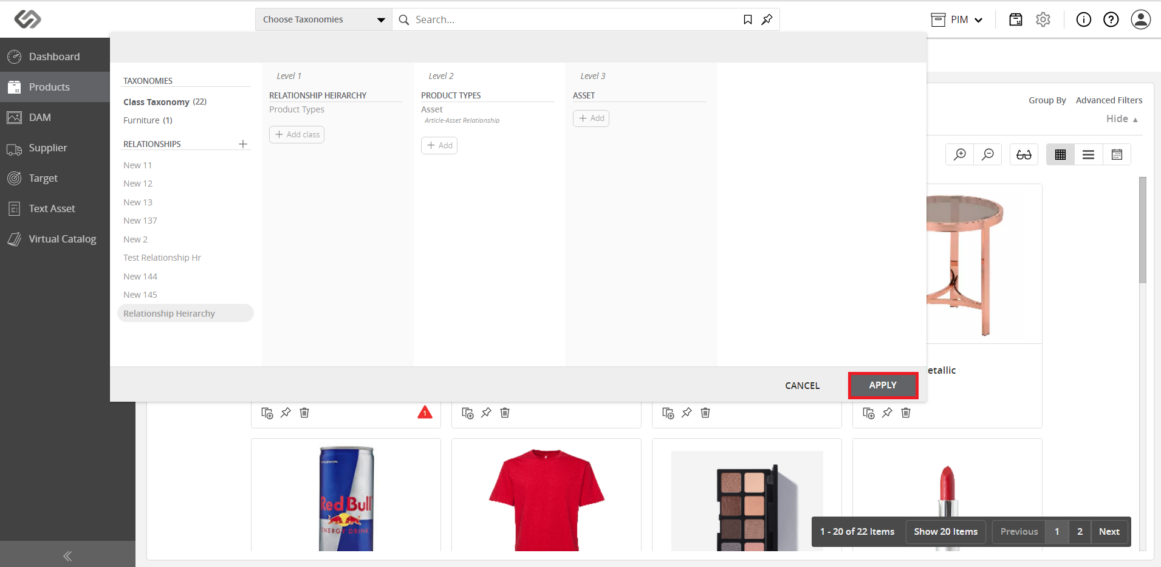The width and height of the screenshot is (1161, 567).
Task: Open the settings gear icon
Action: click(1043, 19)
